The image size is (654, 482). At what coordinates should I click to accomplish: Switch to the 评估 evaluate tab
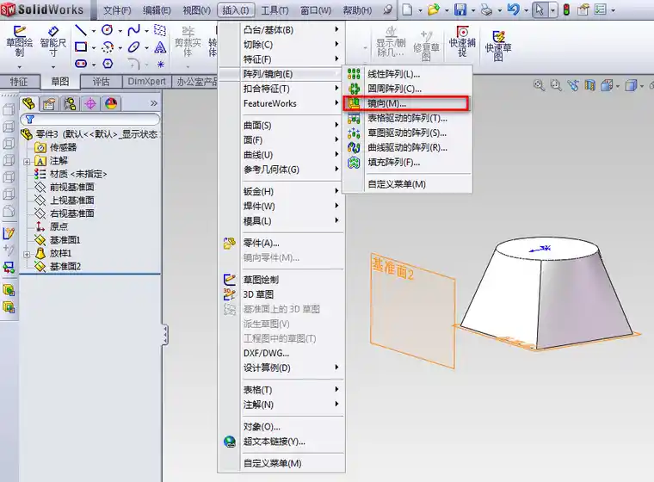(101, 82)
